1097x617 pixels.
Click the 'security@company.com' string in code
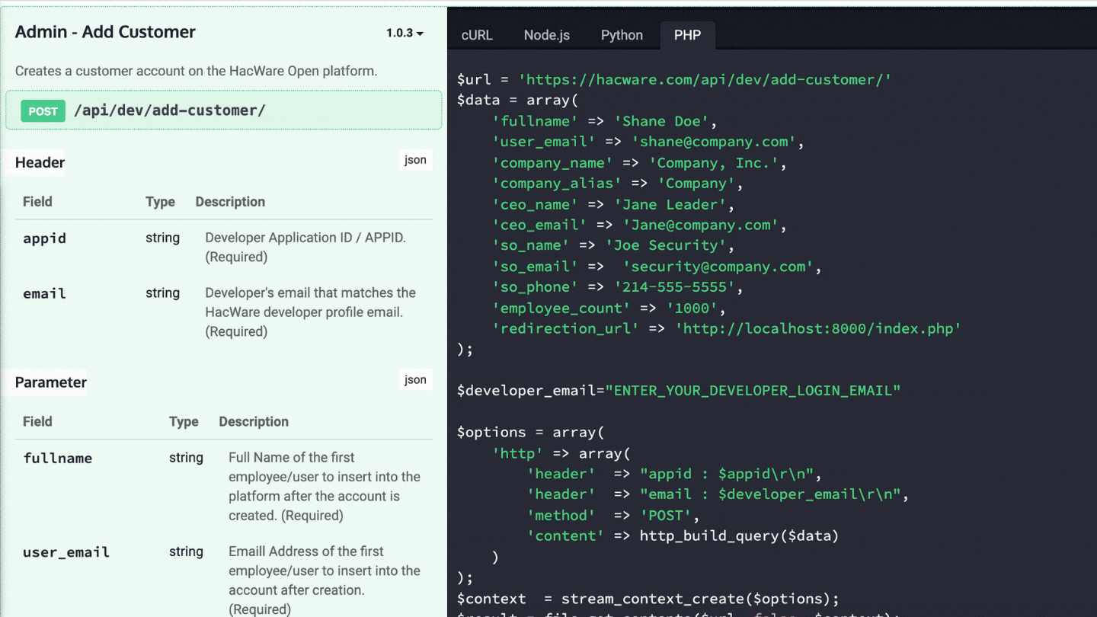pyautogui.click(x=718, y=267)
